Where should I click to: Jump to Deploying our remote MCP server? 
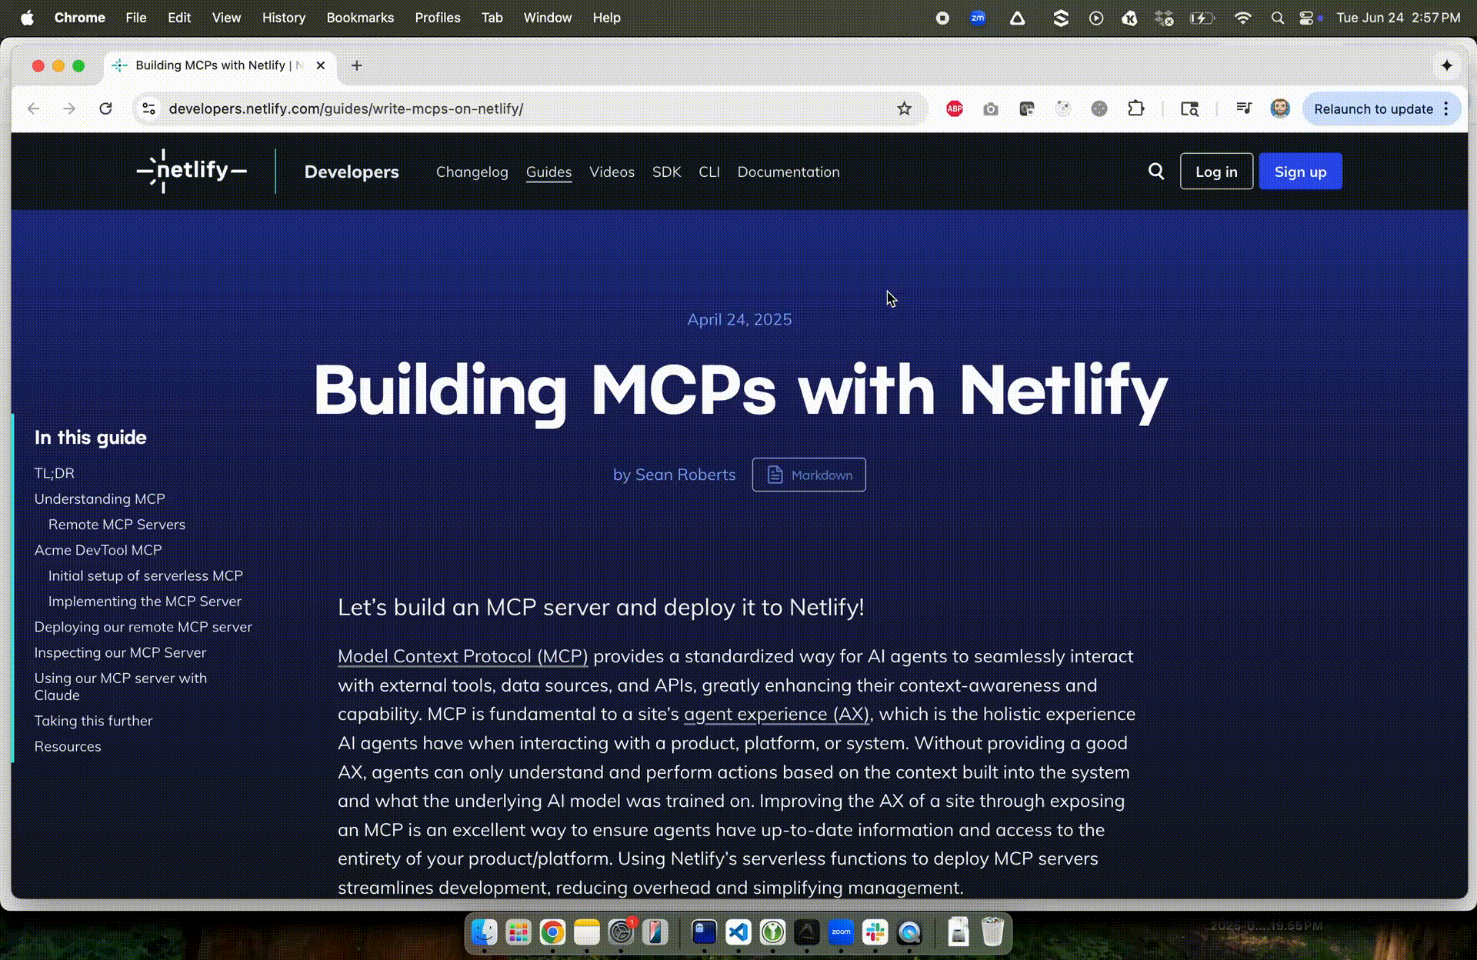pos(143,627)
